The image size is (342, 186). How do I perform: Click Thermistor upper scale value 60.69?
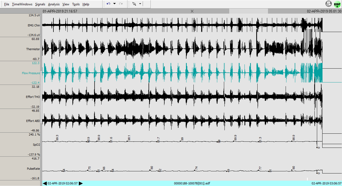point(36,39)
